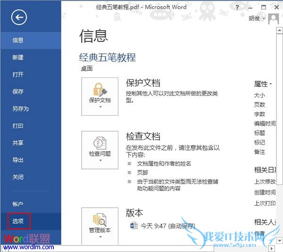Screen dimensions: 283x252
Task: Expand the 检查问题 button dropdown arrow
Action: (100, 160)
